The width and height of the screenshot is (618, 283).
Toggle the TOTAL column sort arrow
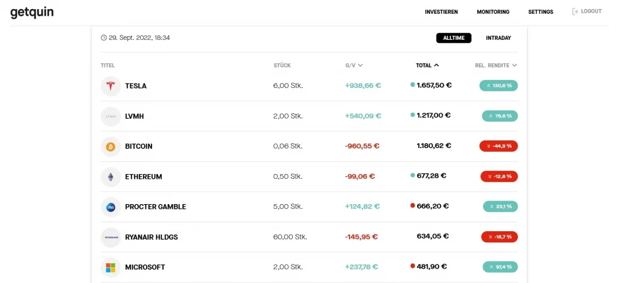[x=436, y=65]
